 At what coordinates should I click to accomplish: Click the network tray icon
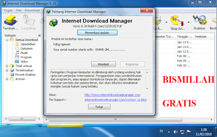click(182, 132)
